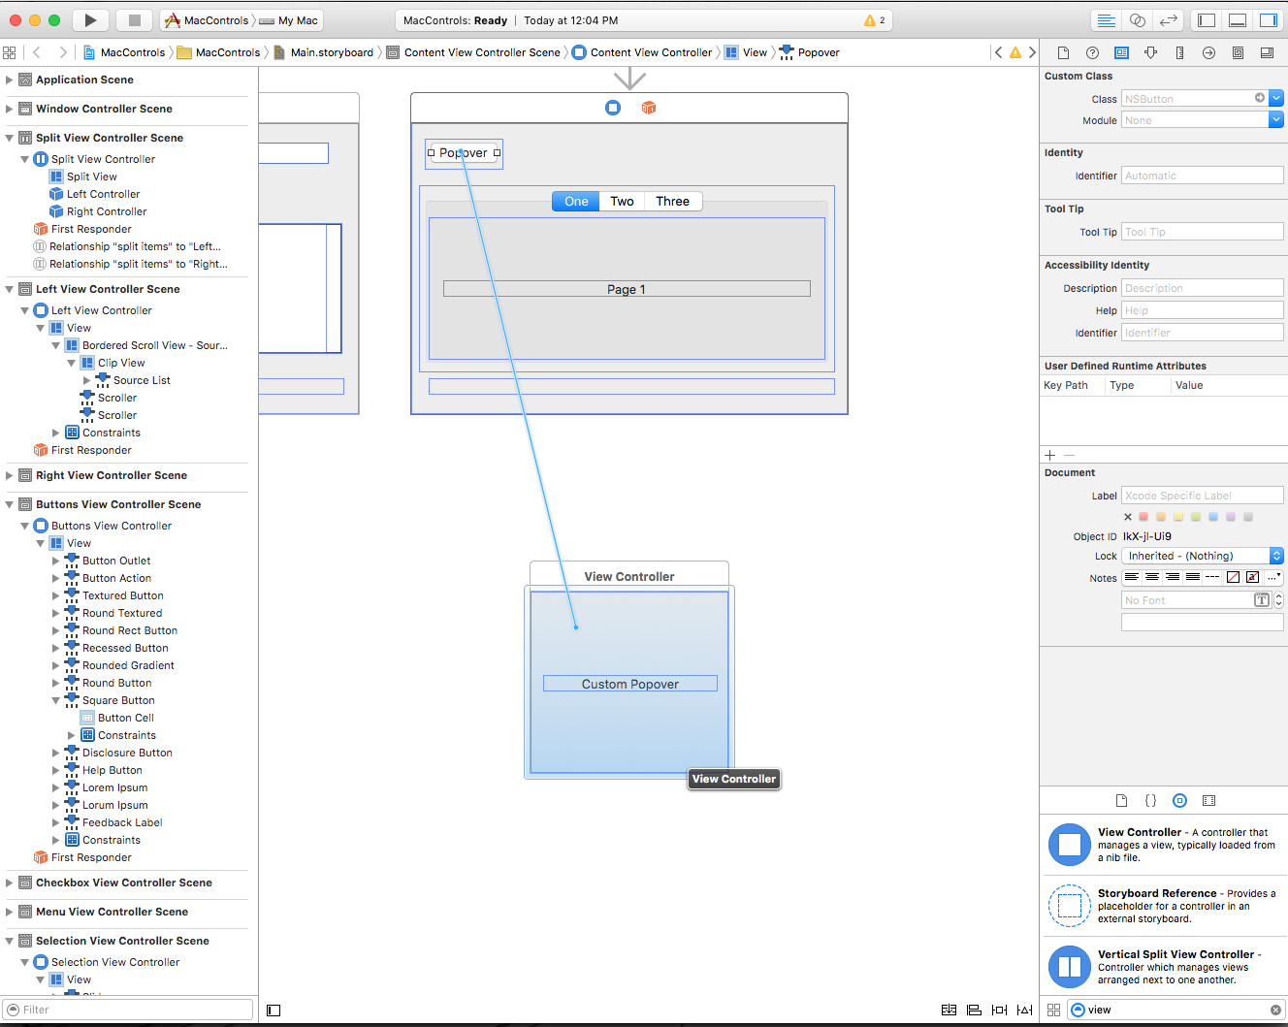Open the Add New Constraints popover

[x=999, y=1010]
